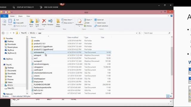Switch to Details view icon

pyautogui.click(x=168, y=96)
